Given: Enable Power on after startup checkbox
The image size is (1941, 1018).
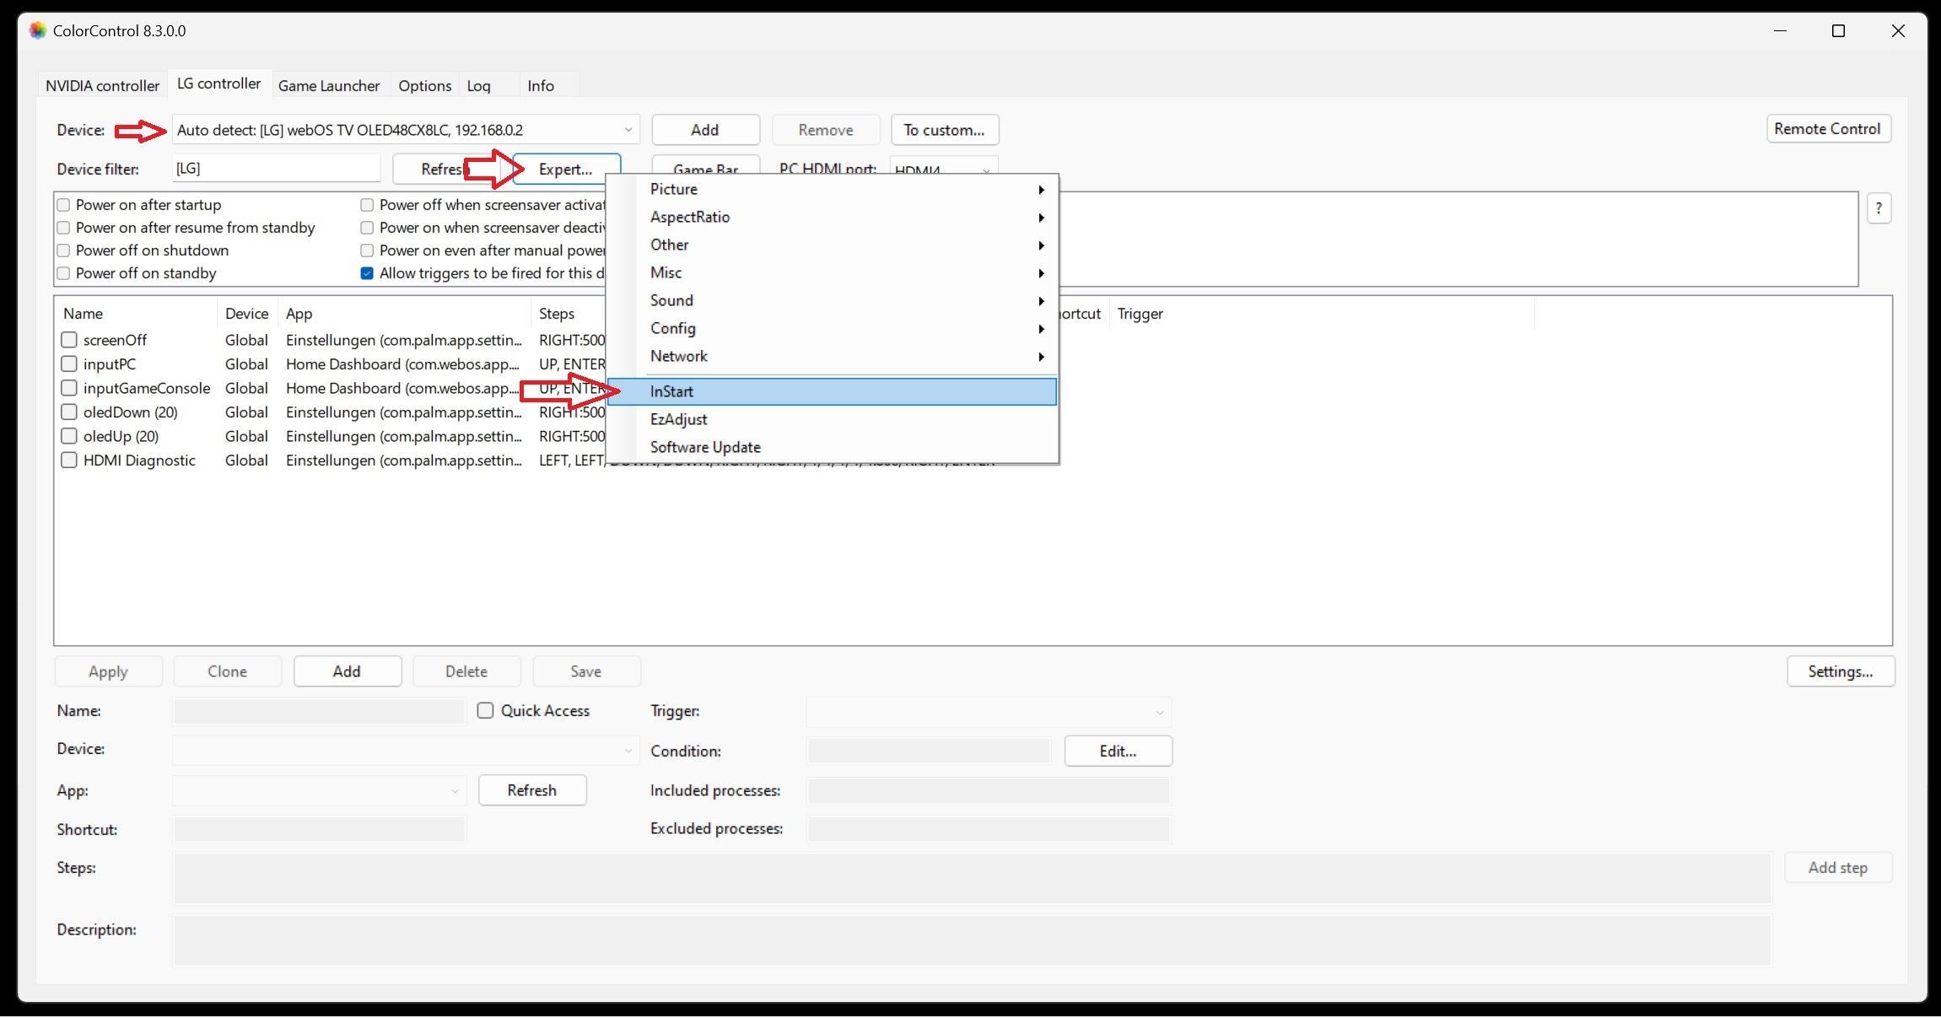Looking at the screenshot, I should [63, 205].
